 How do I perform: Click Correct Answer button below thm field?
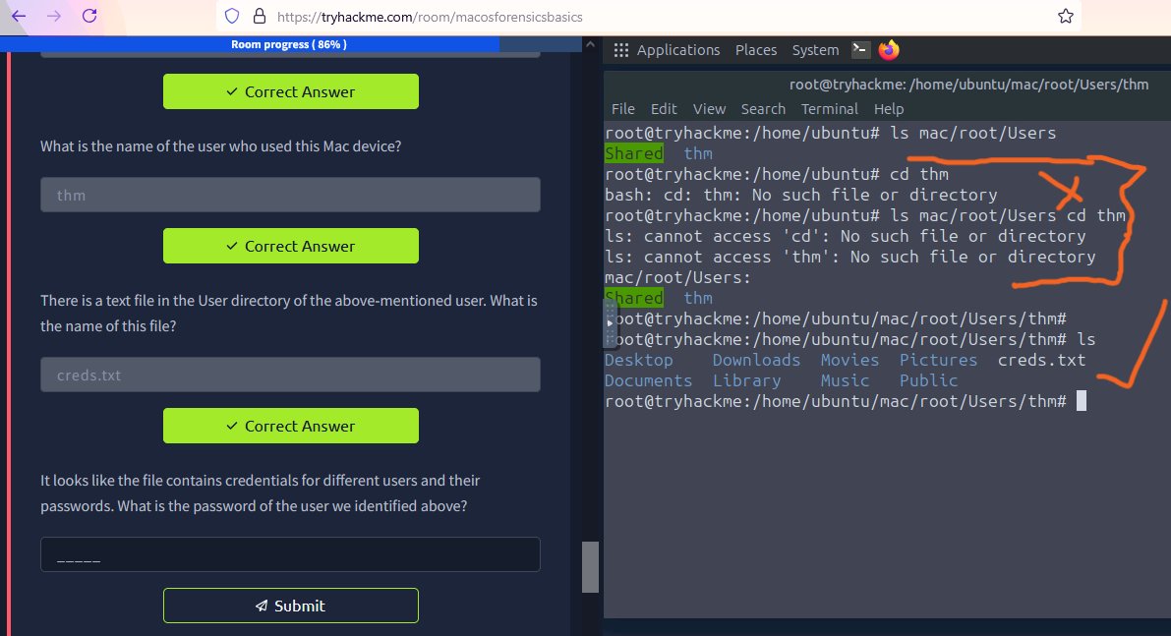pos(290,246)
